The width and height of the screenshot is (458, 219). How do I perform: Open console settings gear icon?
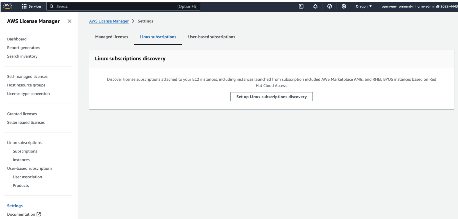(344, 6)
